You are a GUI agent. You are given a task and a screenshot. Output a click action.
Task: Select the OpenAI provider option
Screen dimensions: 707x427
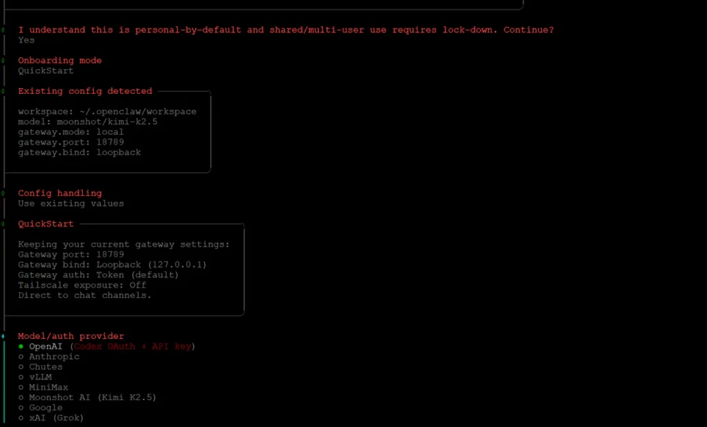pyautogui.click(x=107, y=346)
